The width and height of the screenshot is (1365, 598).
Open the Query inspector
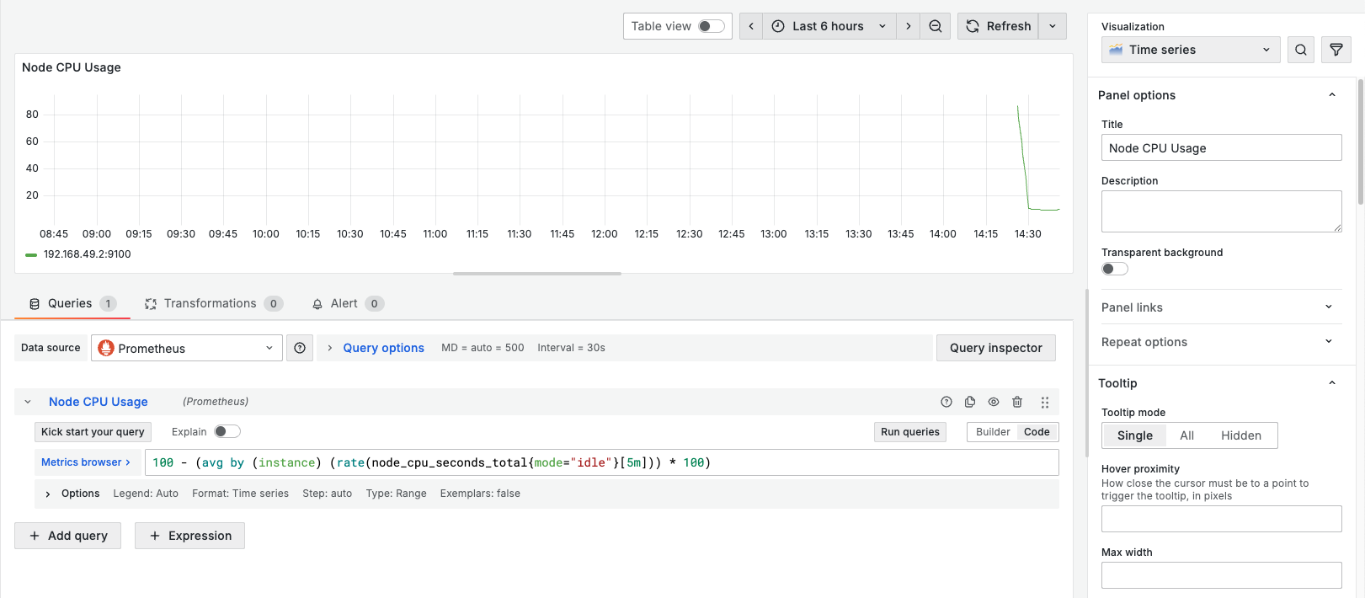[996, 348]
